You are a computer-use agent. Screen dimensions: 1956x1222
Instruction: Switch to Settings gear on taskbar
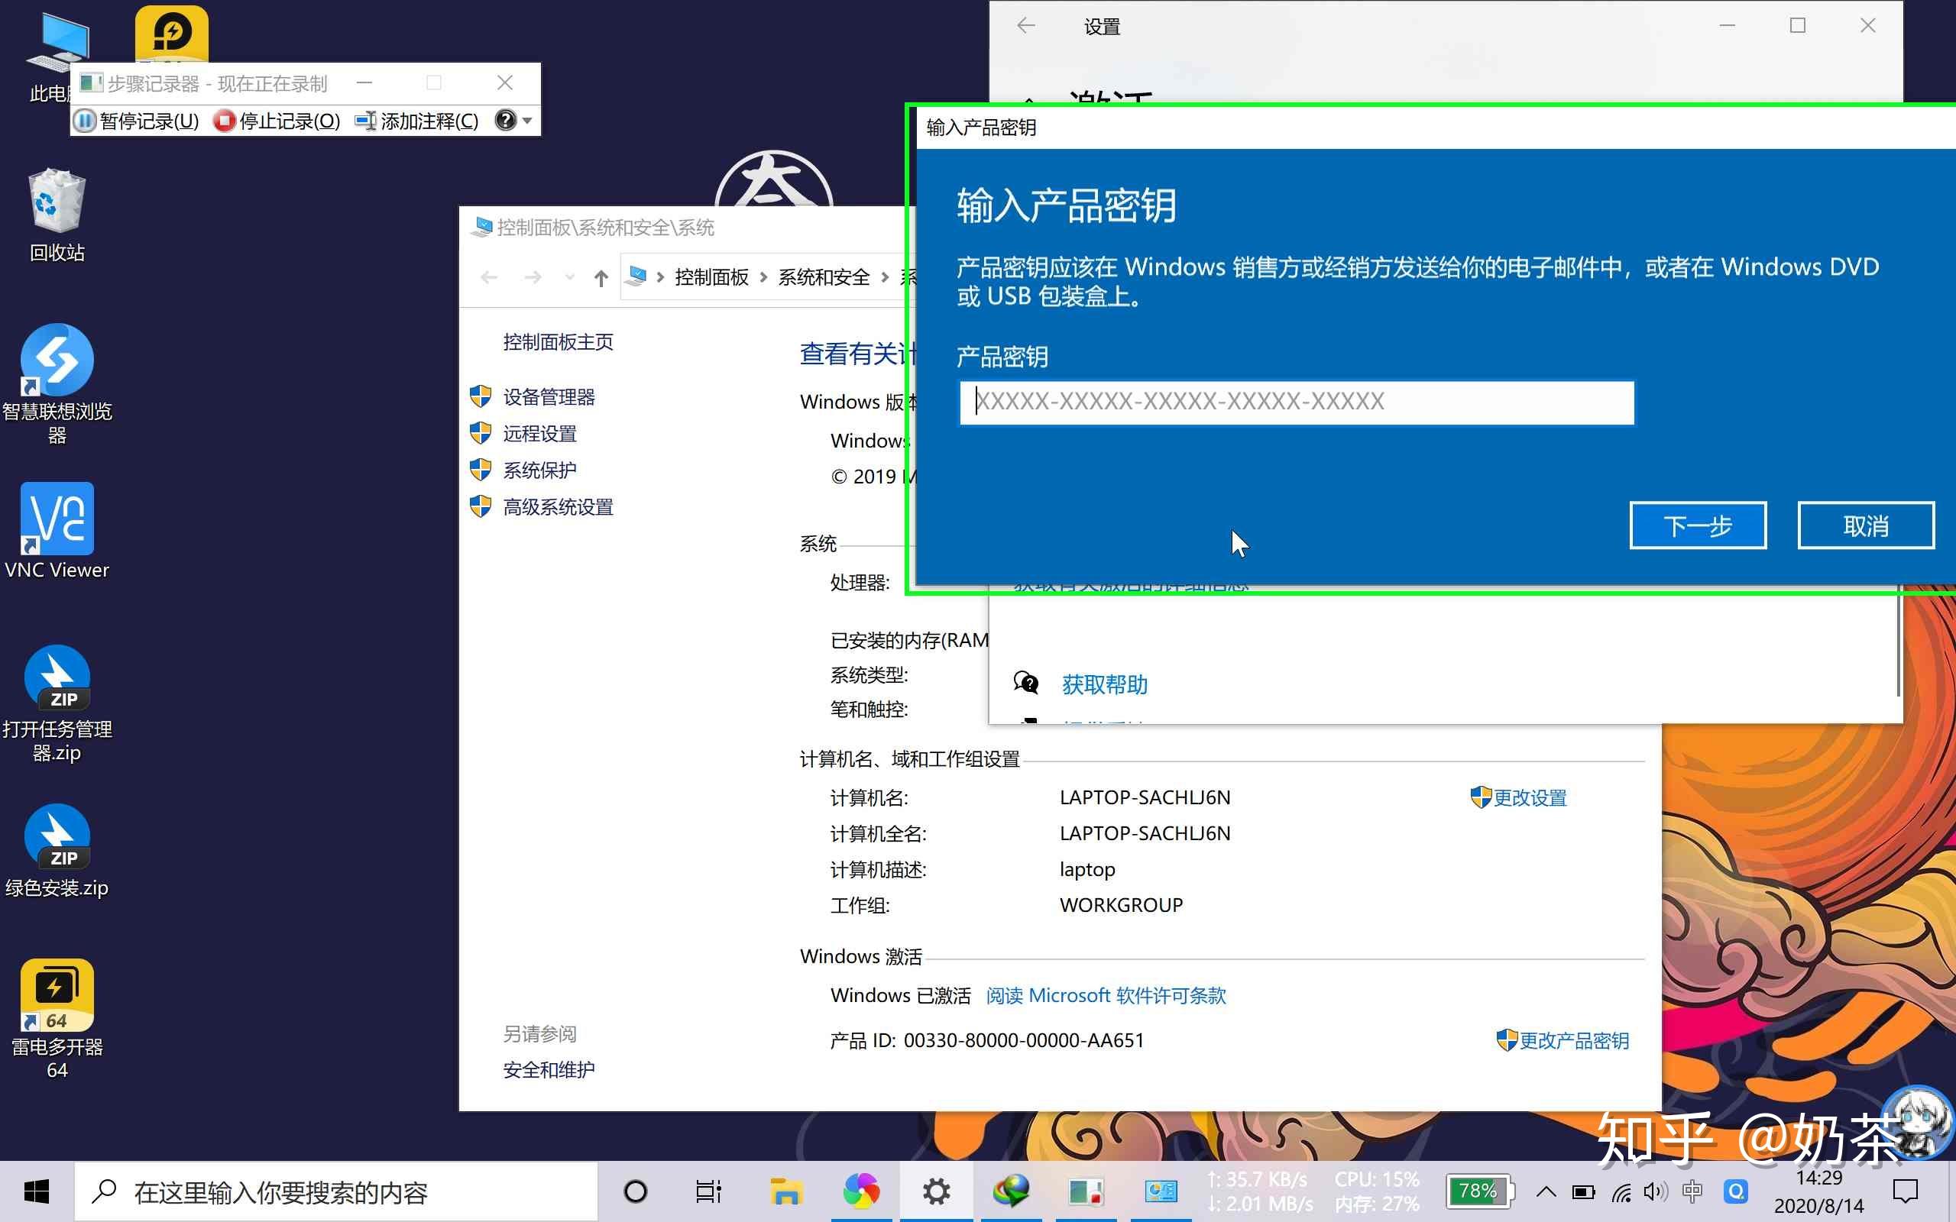tap(936, 1191)
